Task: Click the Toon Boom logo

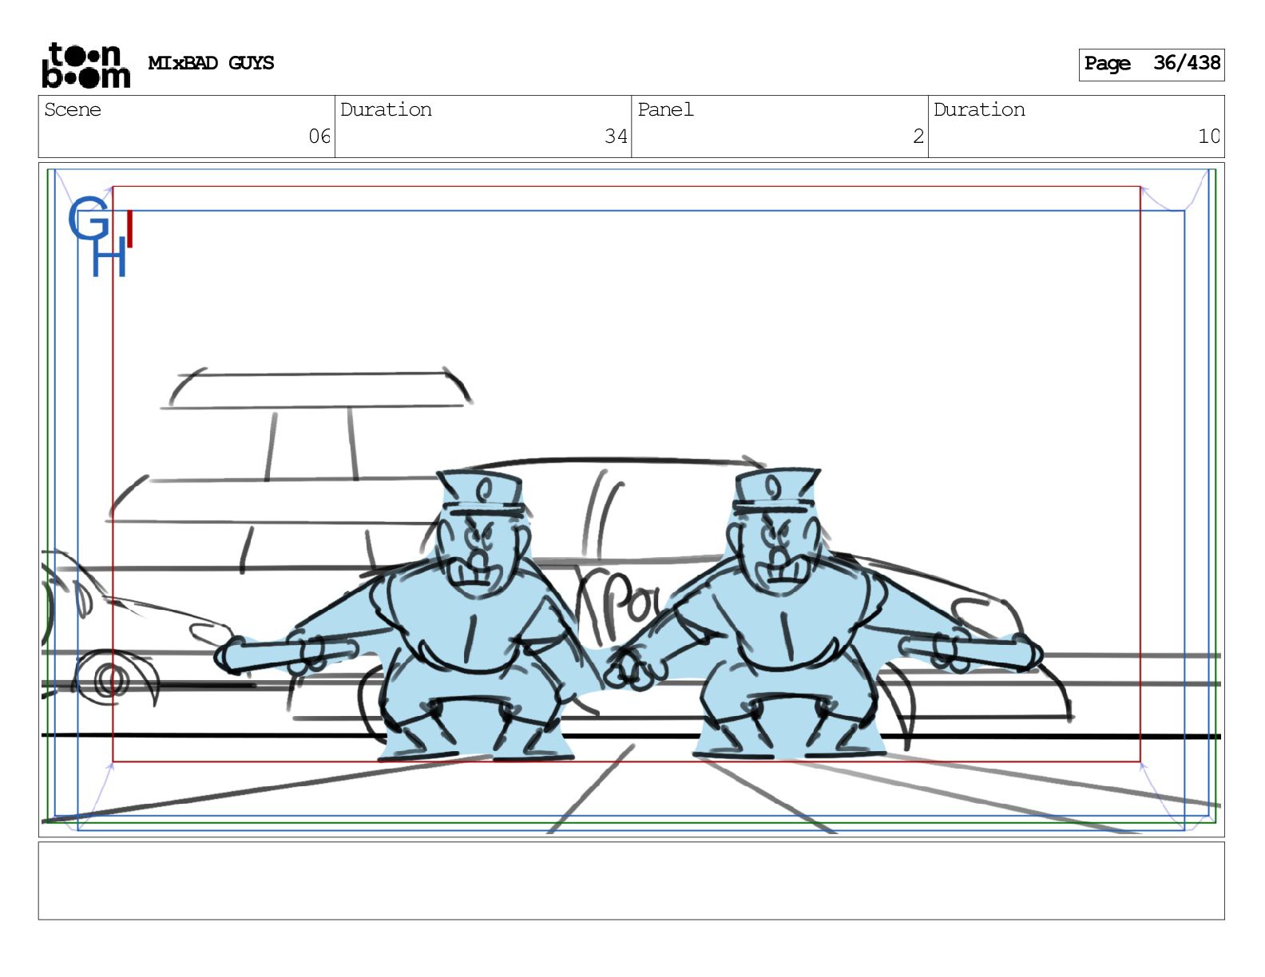Action: pyautogui.click(x=86, y=65)
